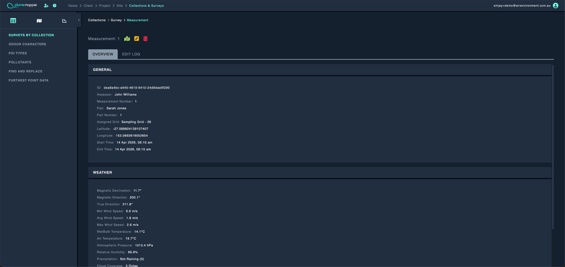Open the account avatar icon
Viewport: 565px width, 267px height.
[x=556, y=6]
